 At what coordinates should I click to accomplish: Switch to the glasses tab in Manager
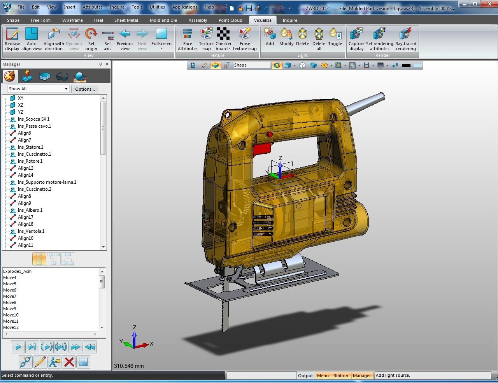coord(61,76)
